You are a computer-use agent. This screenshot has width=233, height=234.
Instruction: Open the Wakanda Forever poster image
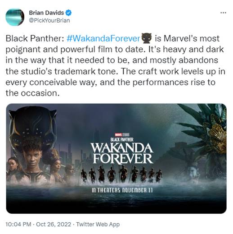click(x=116, y=159)
